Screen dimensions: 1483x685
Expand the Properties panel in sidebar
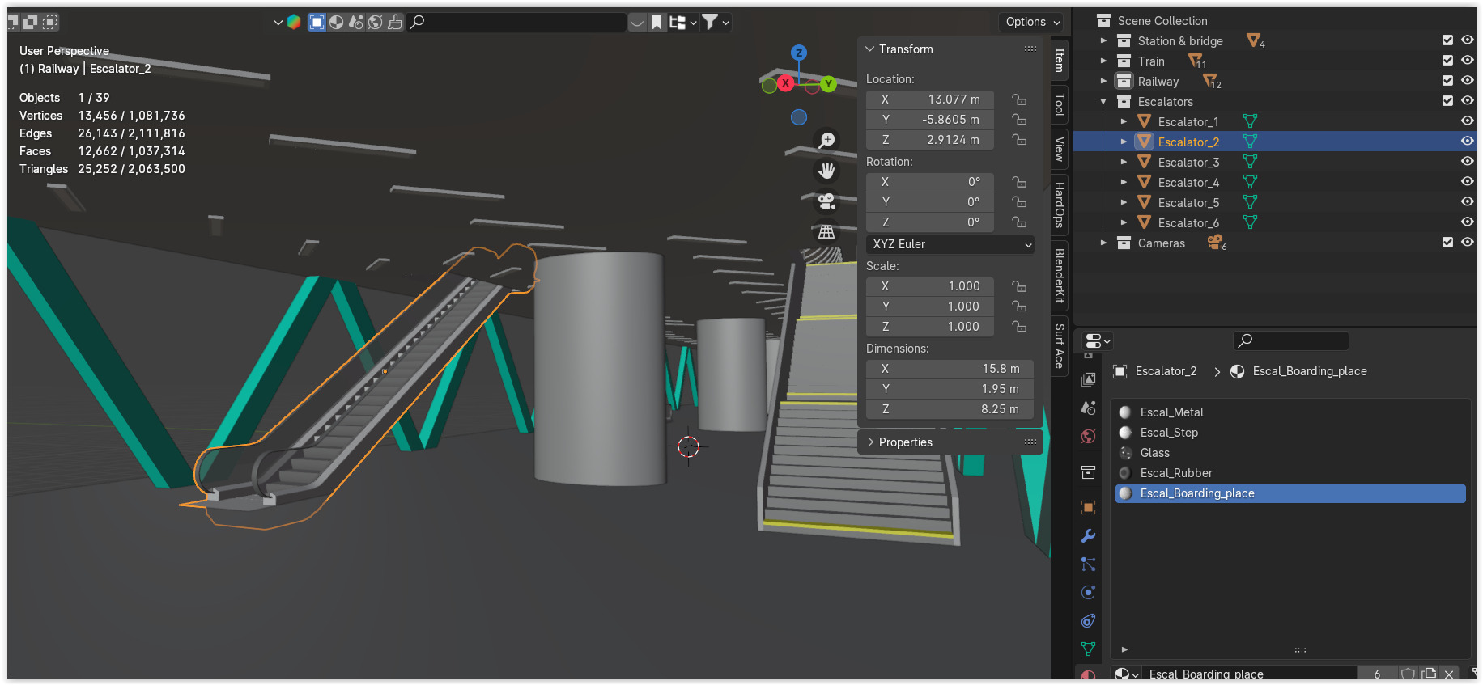[x=870, y=442]
